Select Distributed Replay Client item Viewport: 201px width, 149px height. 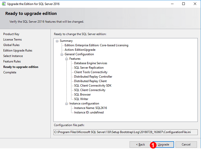tap(90, 81)
